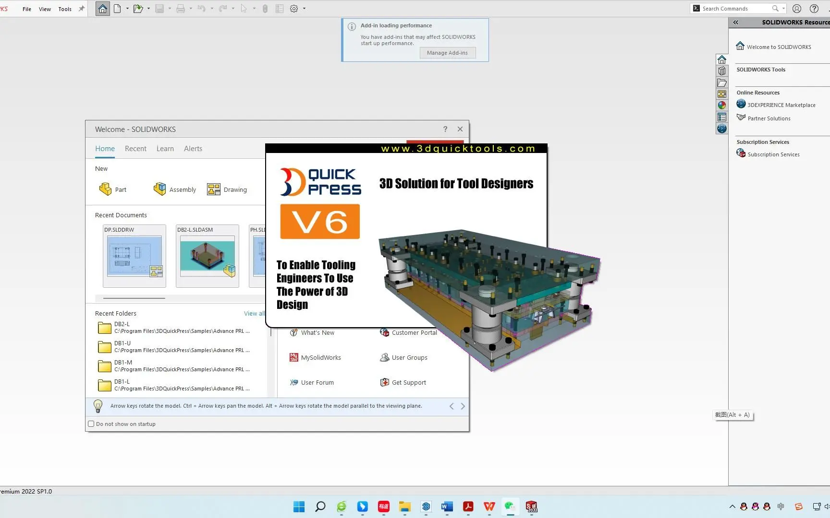Open Subscription Services link
The width and height of the screenshot is (830, 518).
click(768, 154)
